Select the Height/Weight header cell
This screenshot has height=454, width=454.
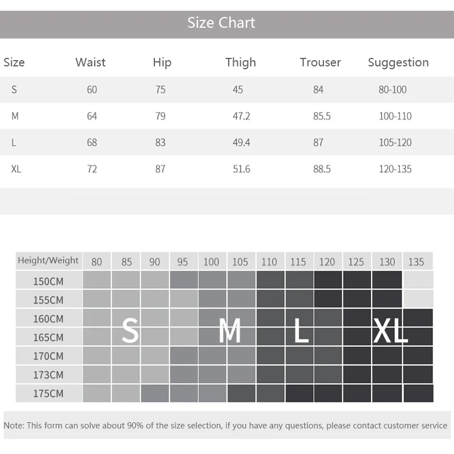coord(48,261)
